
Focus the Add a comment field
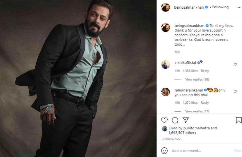[x=202, y=151]
